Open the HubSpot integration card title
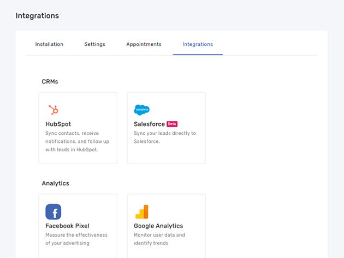Image resolution: width=344 pixels, height=258 pixels. [58, 124]
